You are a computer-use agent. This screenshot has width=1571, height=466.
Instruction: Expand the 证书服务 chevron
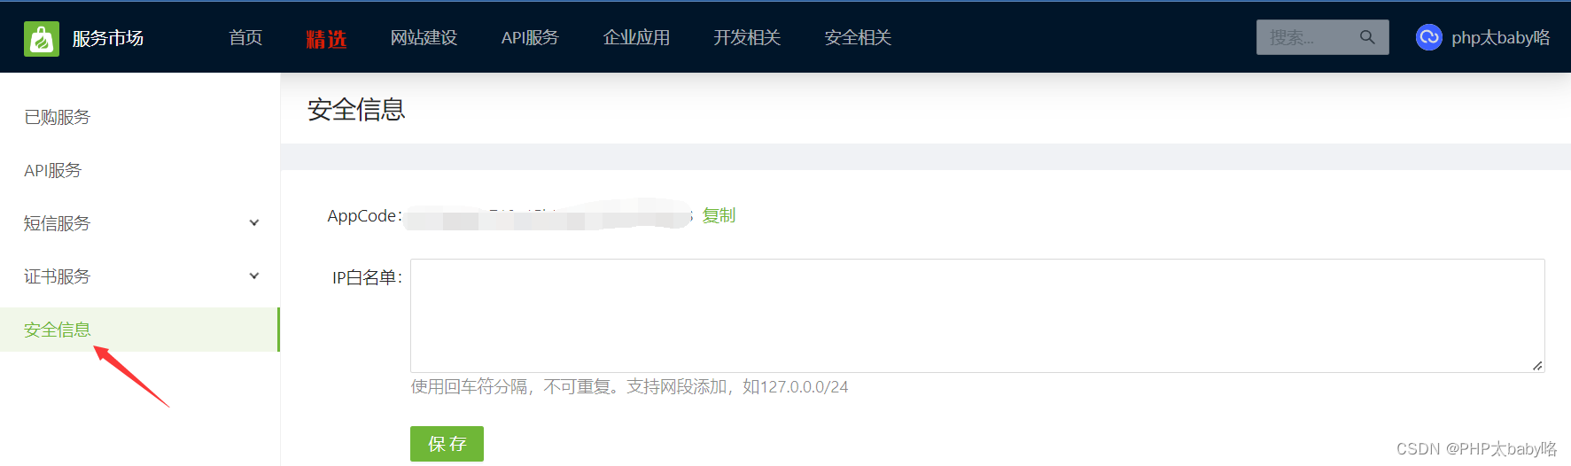[254, 276]
